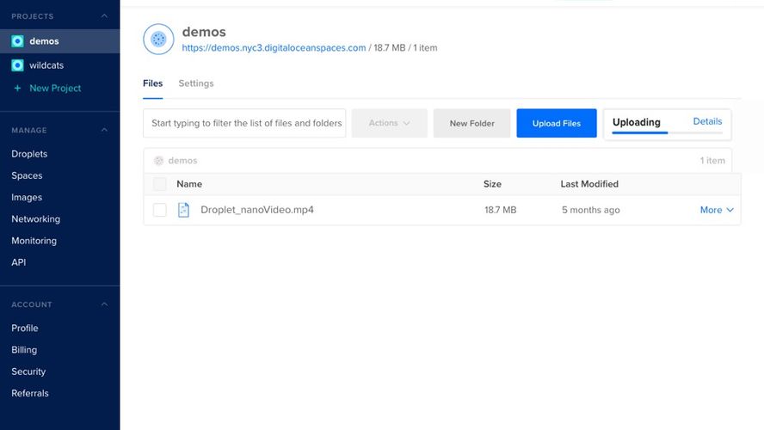Open Referrals under Account

(30, 393)
